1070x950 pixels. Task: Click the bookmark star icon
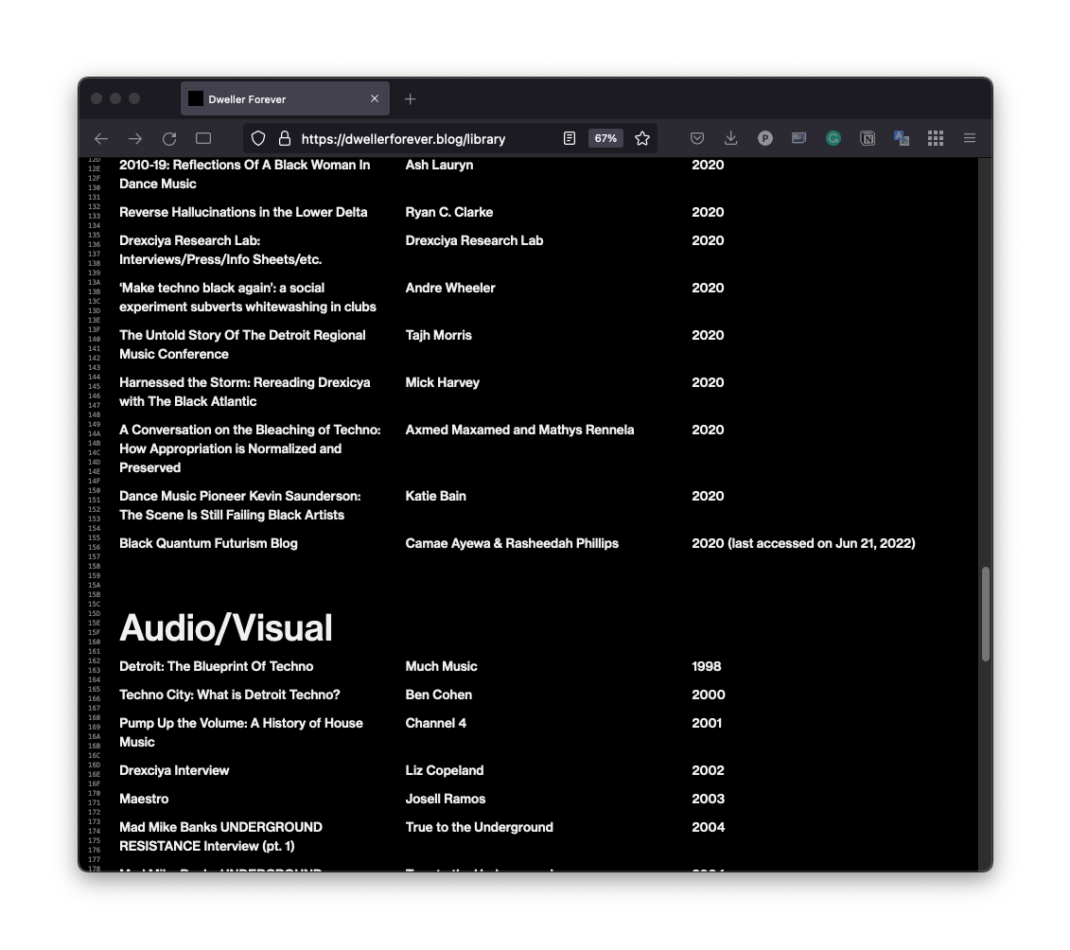click(642, 138)
